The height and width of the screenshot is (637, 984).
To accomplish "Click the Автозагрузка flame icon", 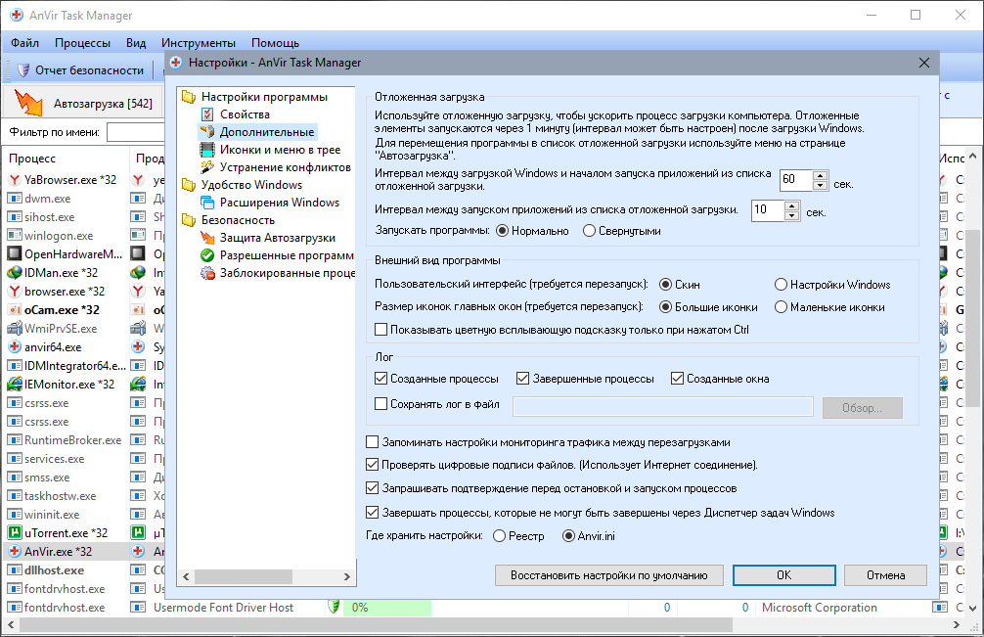I will (x=28, y=103).
